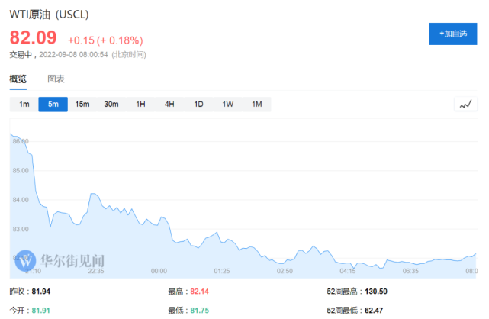Open the 图表 tab
The height and width of the screenshot is (319, 489).
click(x=56, y=79)
